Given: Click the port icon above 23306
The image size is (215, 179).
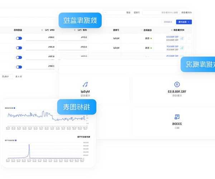Looking at the screenshot, I should (177, 117).
